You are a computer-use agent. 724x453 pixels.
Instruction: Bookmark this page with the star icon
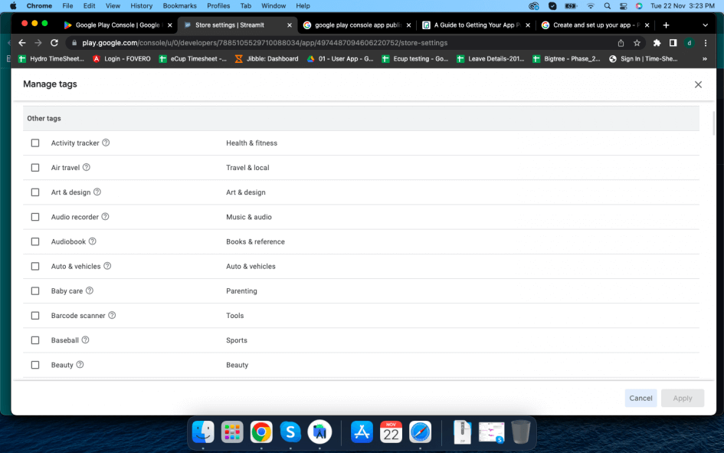pos(637,43)
